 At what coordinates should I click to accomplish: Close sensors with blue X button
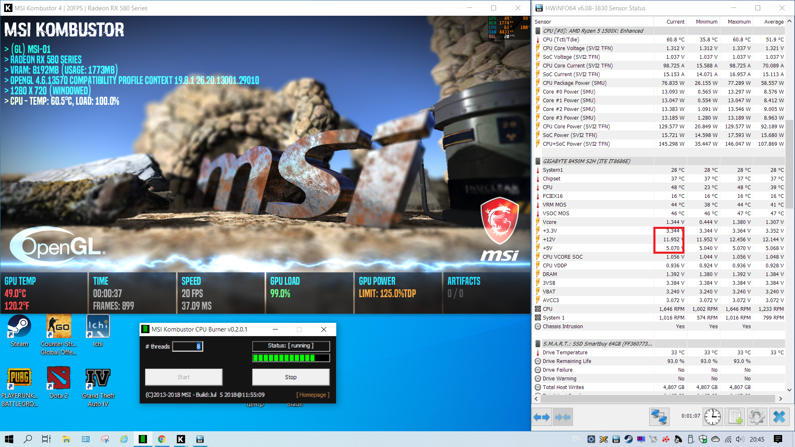779,417
